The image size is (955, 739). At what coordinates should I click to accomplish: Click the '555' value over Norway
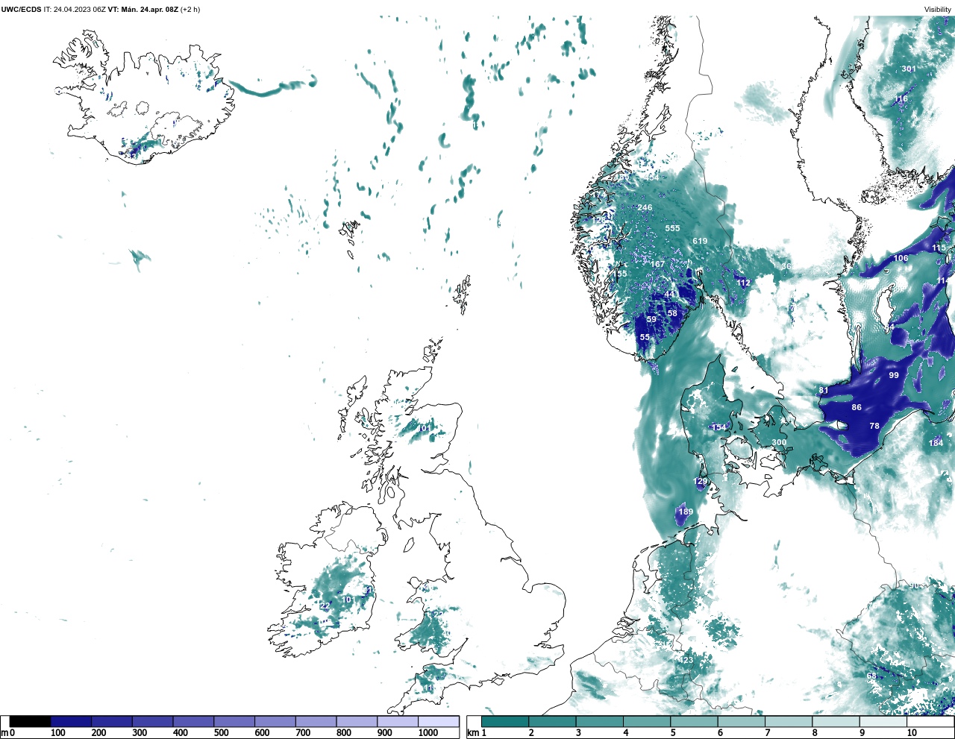(672, 228)
